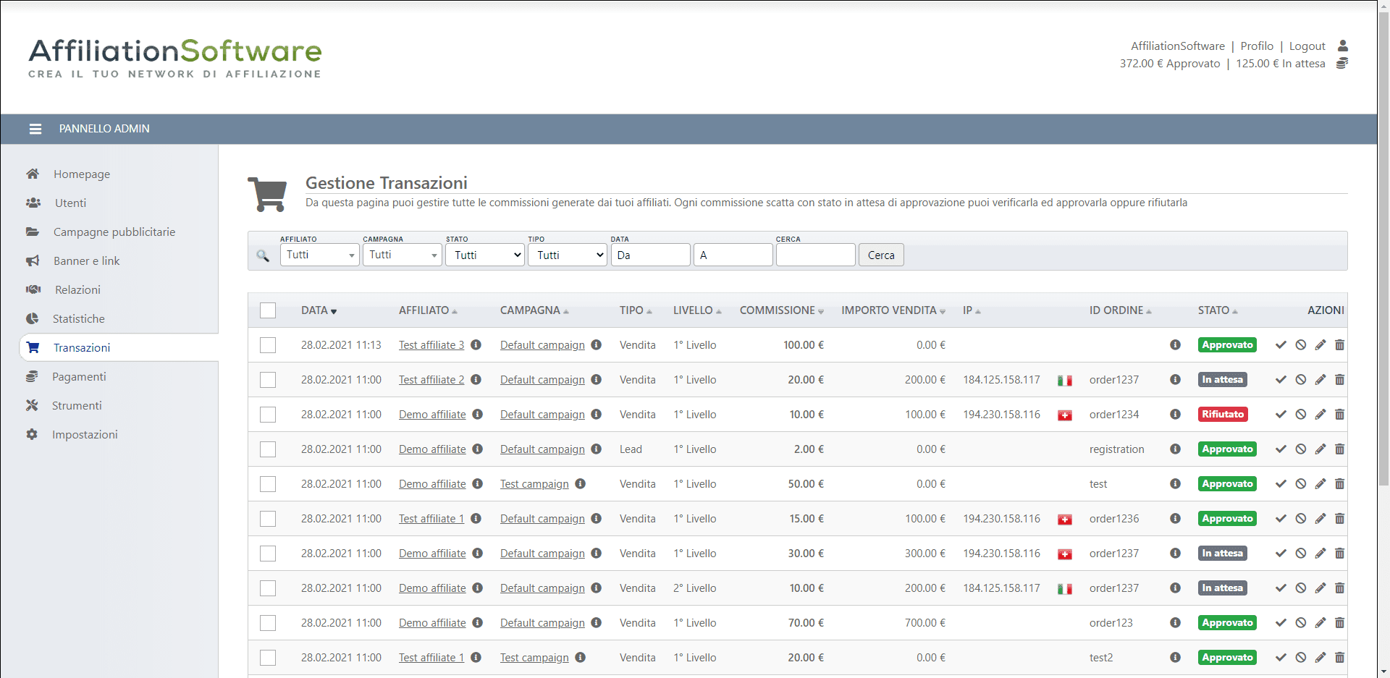Screen dimensions: 1390x678
Task: Expand the Stato filter dropdown
Action: tap(484, 255)
